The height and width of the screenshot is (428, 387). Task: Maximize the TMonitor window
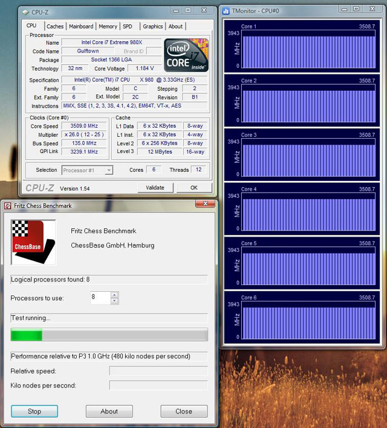[x=356, y=8]
